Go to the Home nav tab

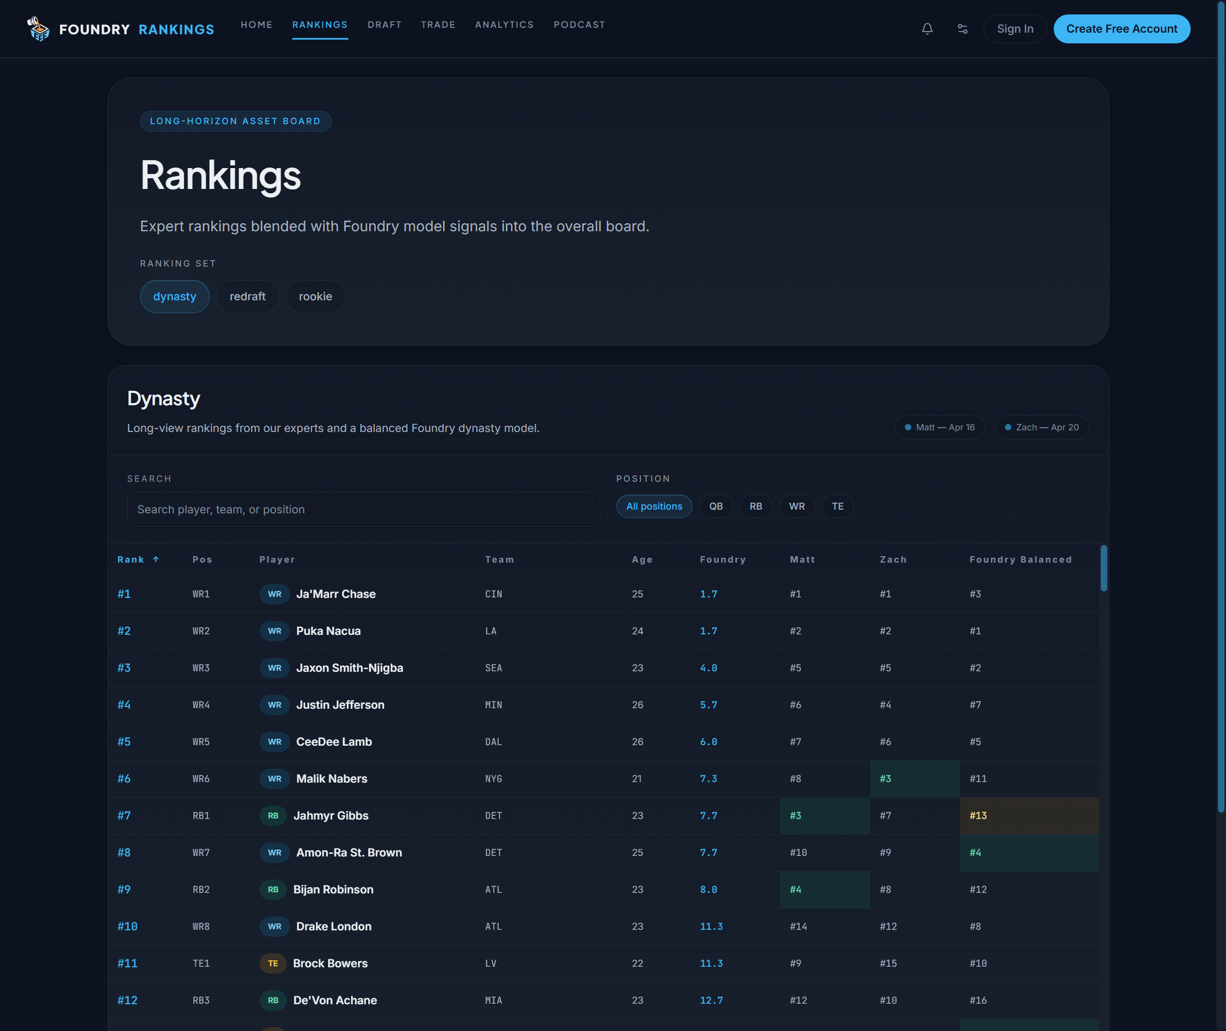coord(256,25)
